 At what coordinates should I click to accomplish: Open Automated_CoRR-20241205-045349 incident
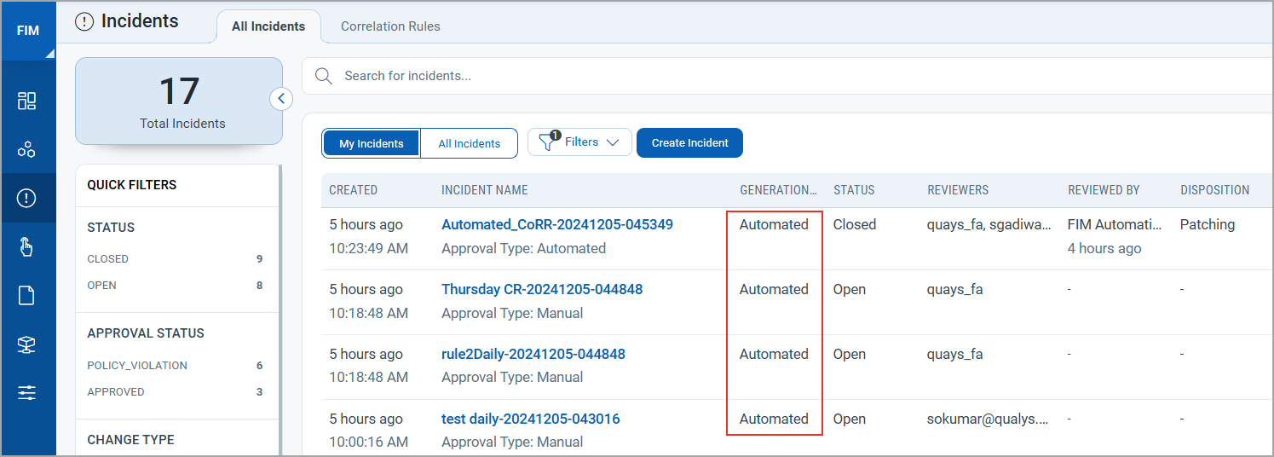557,225
